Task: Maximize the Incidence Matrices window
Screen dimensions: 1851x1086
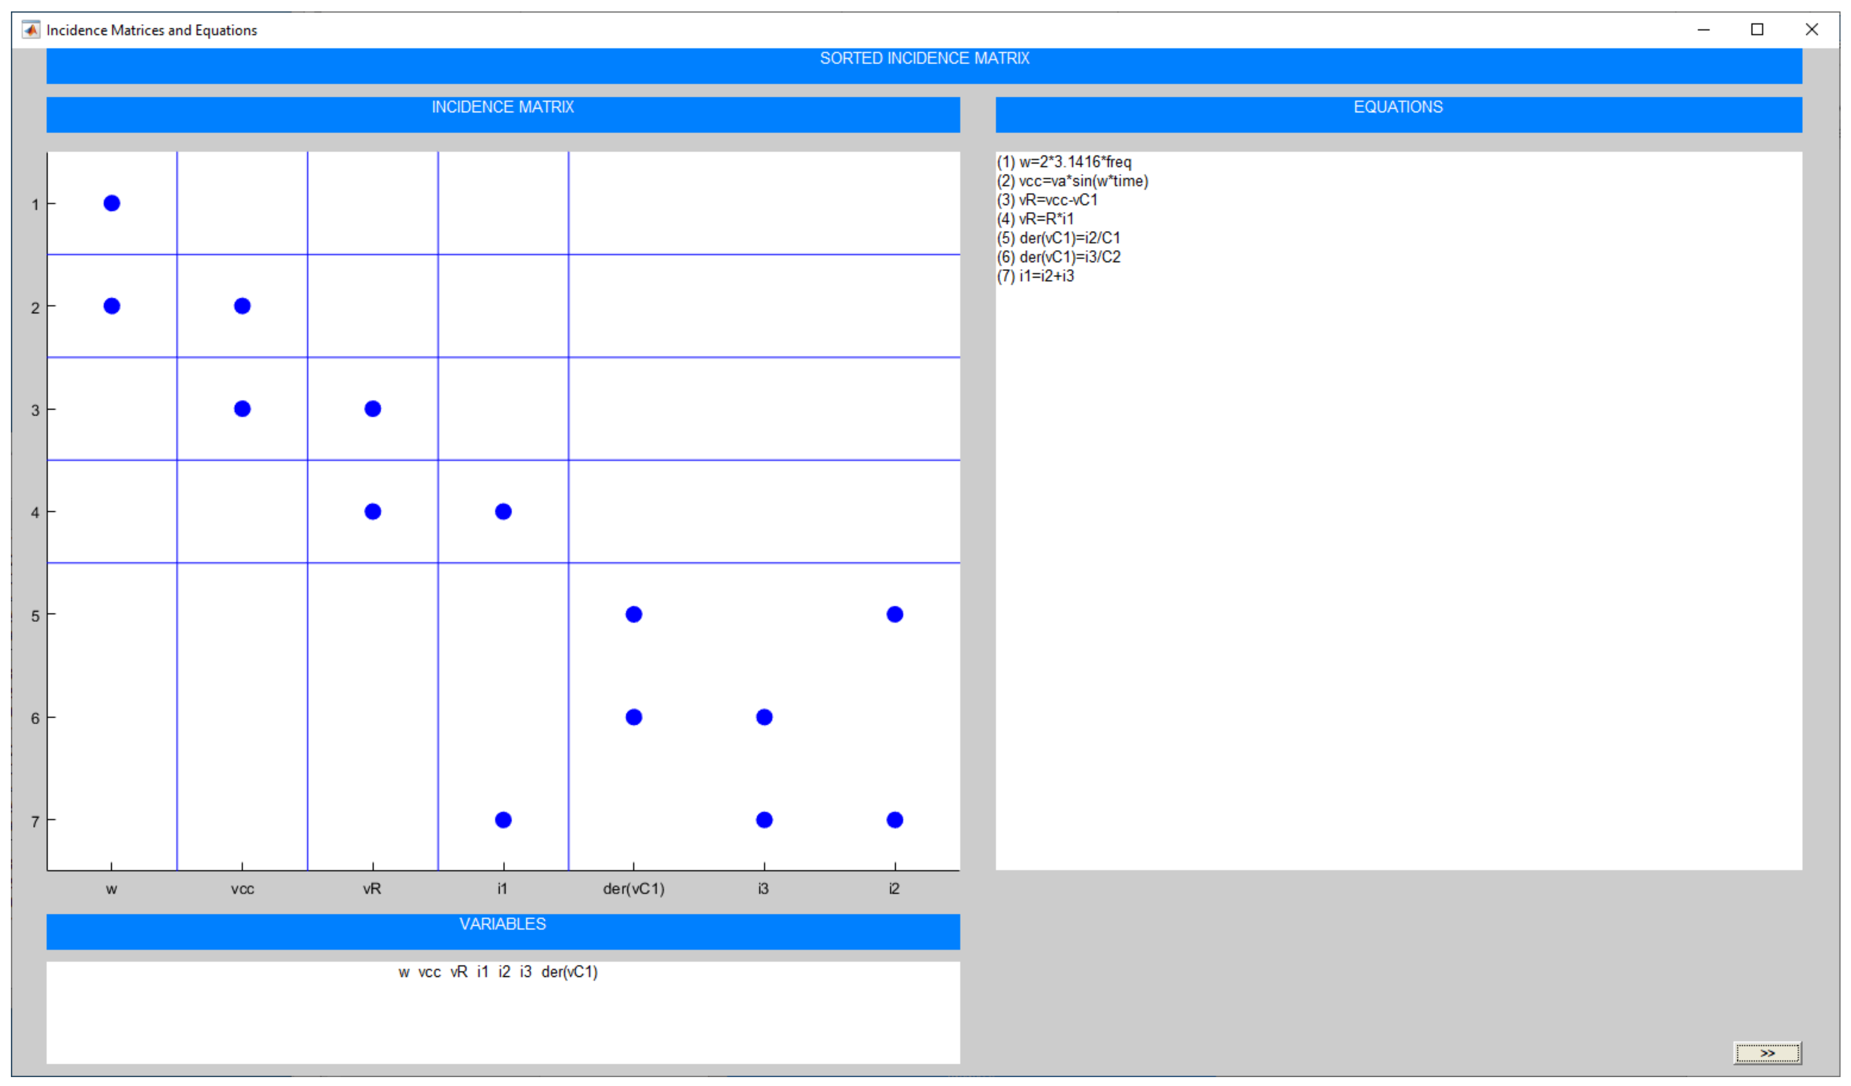Action: [1758, 30]
